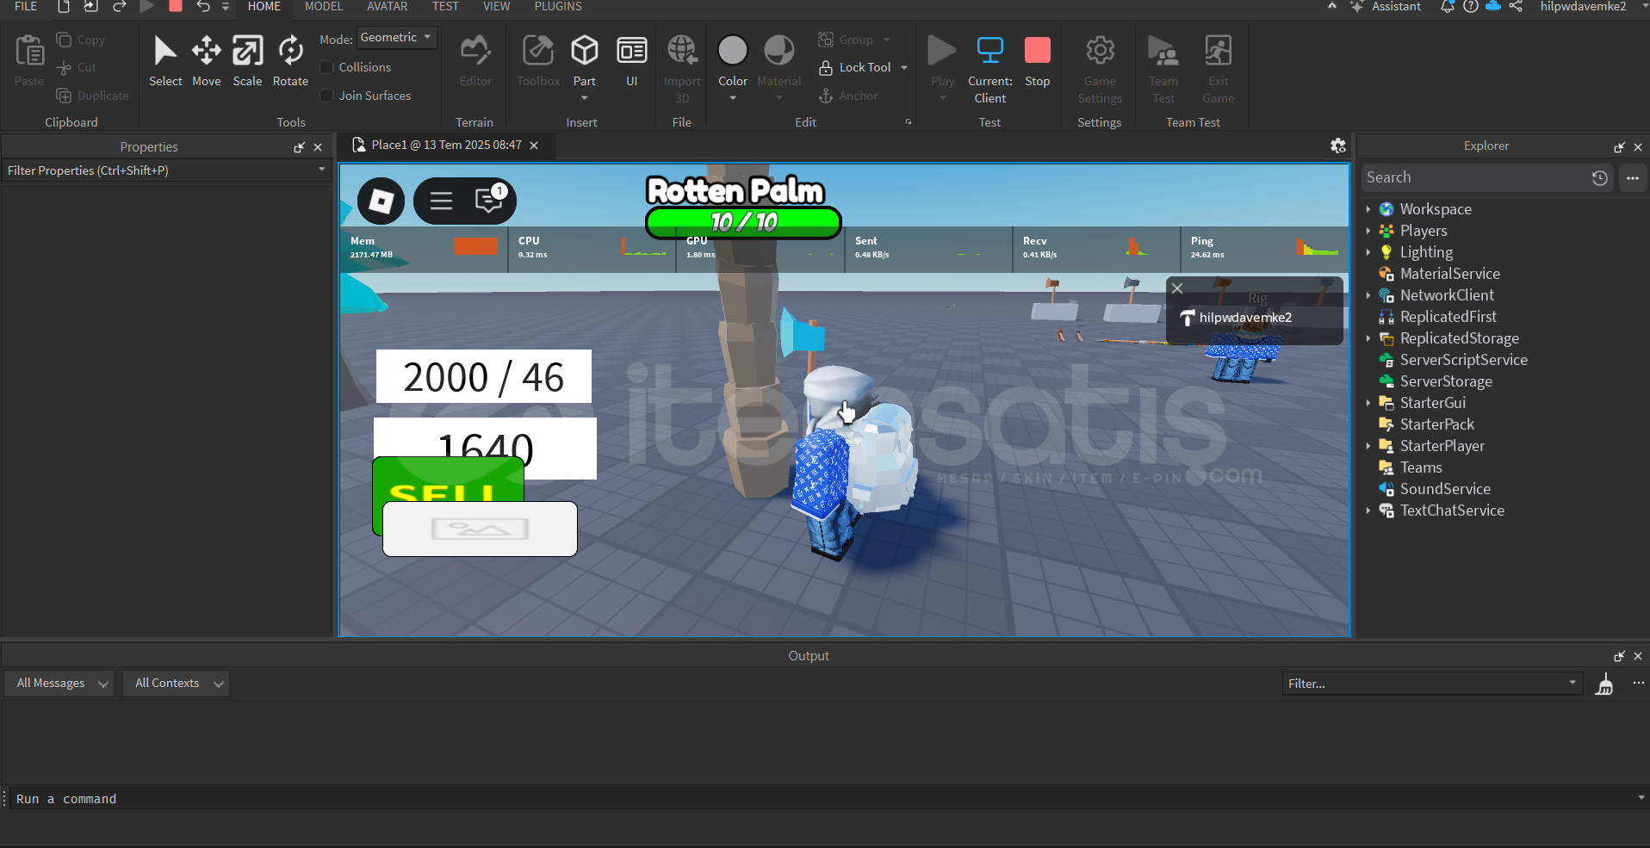
Task: Open the Output Filter dropdown arrow
Action: 1572,683
